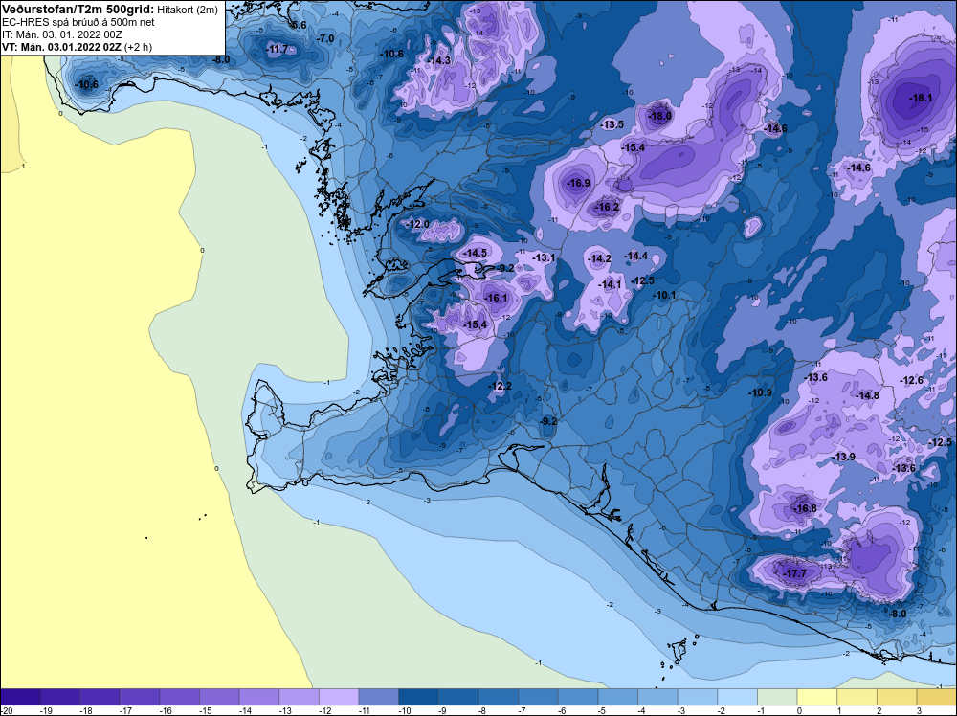Click the -14.1 temperature value
Viewport: 957px width, 716px height.
pyautogui.click(x=609, y=284)
